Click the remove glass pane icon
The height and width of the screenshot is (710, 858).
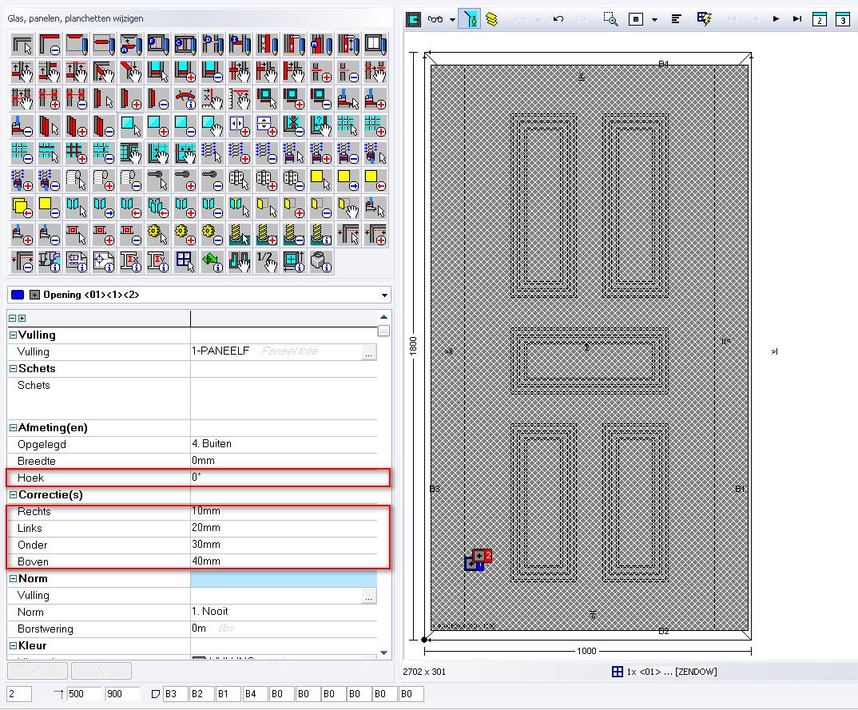pyautogui.click(x=185, y=126)
